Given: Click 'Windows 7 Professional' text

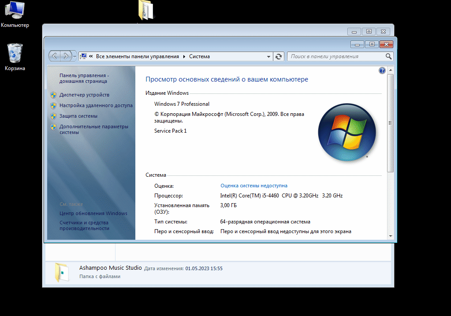Looking at the screenshot, I should tap(182, 104).
